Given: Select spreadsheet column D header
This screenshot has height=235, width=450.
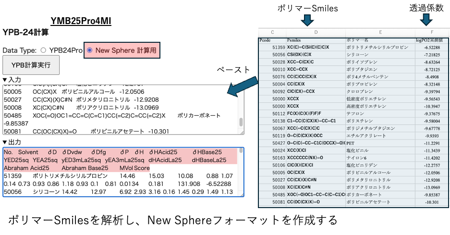Looking at the screenshot, I should click(316, 32).
